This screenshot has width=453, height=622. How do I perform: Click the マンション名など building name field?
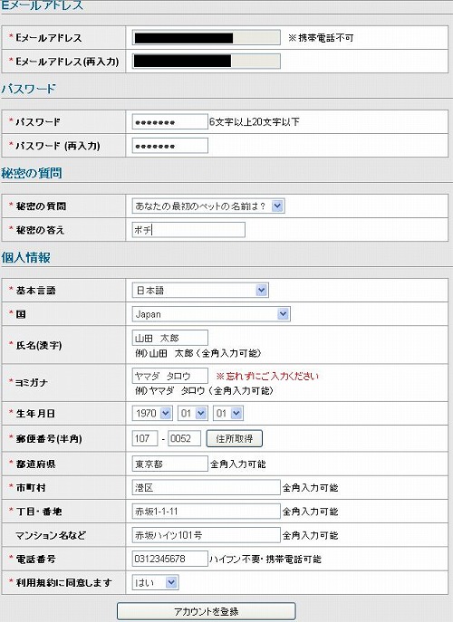(x=206, y=535)
